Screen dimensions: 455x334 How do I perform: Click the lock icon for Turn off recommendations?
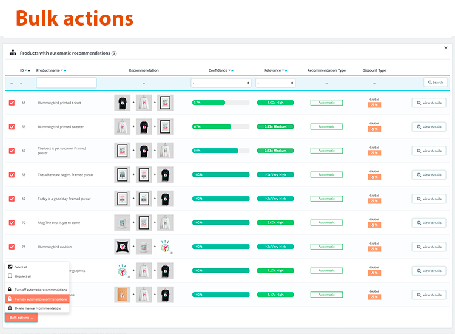tap(10, 289)
